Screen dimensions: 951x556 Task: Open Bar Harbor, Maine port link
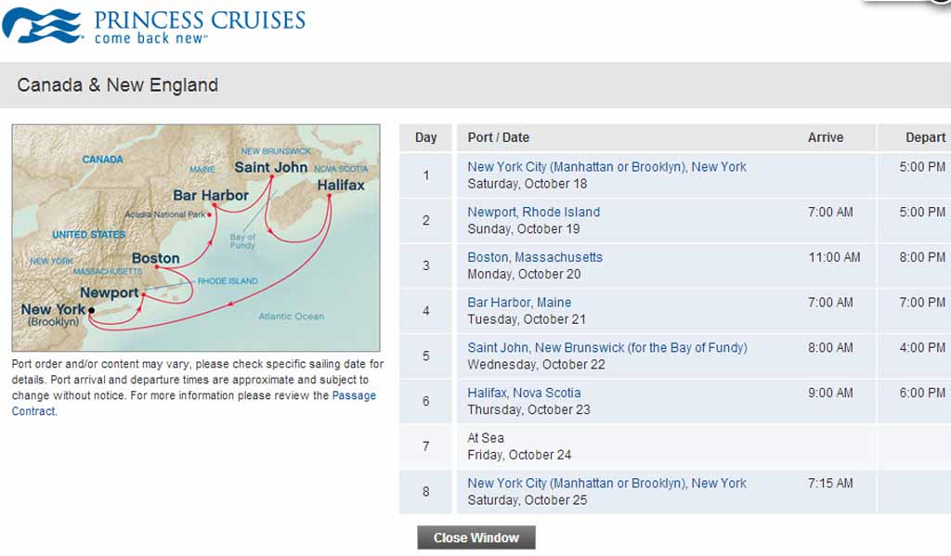[x=519, y=302]
